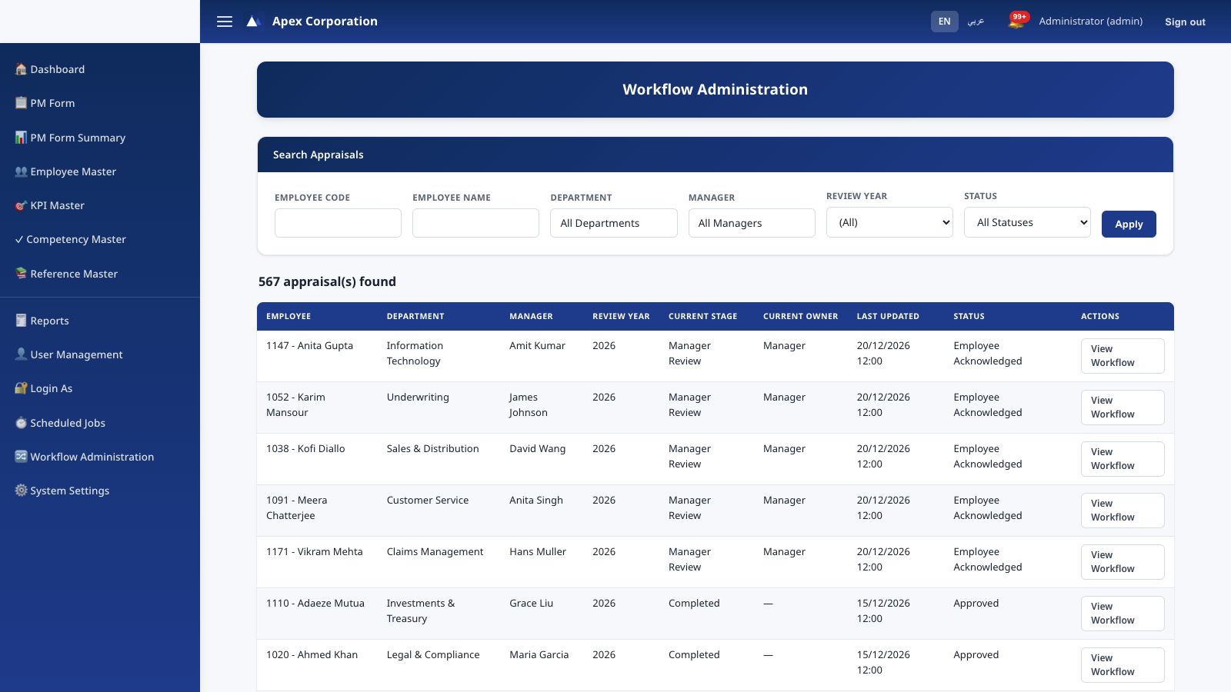Viewport: 1231px width, 692px height.
Task: Switch language to Arabic
Action: coord(976,22)
